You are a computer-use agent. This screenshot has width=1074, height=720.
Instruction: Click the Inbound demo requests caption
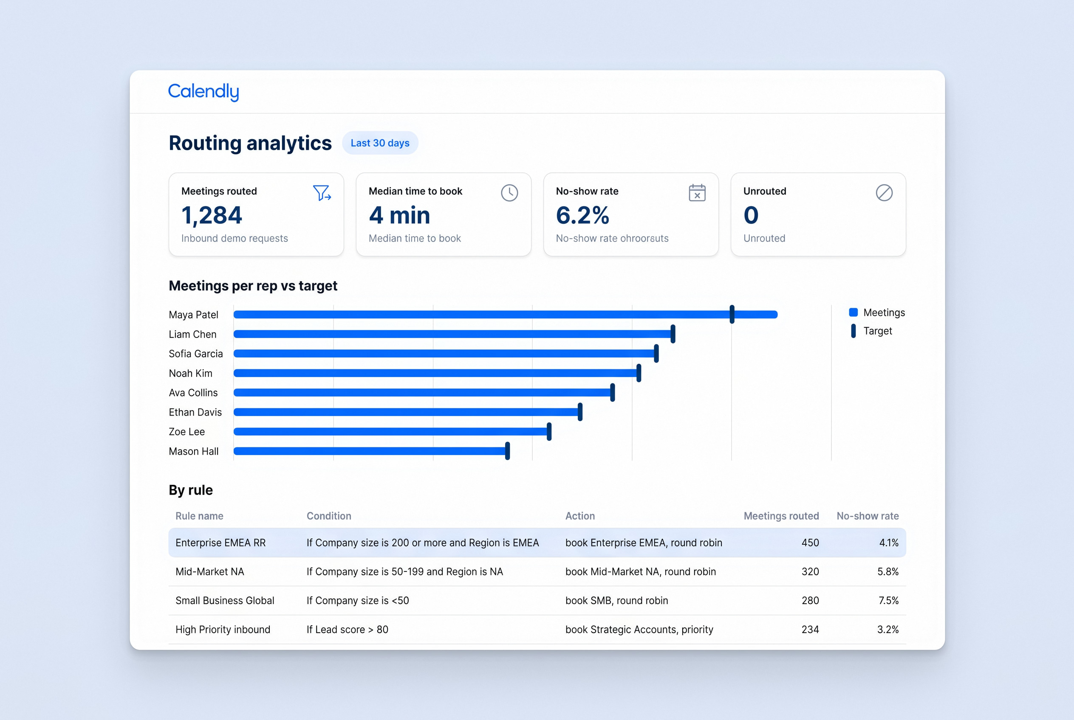235,238
